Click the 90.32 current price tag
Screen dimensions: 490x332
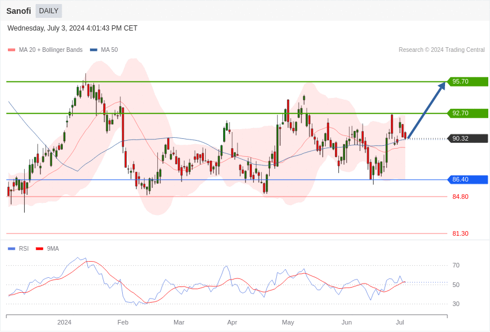point(468,138)
